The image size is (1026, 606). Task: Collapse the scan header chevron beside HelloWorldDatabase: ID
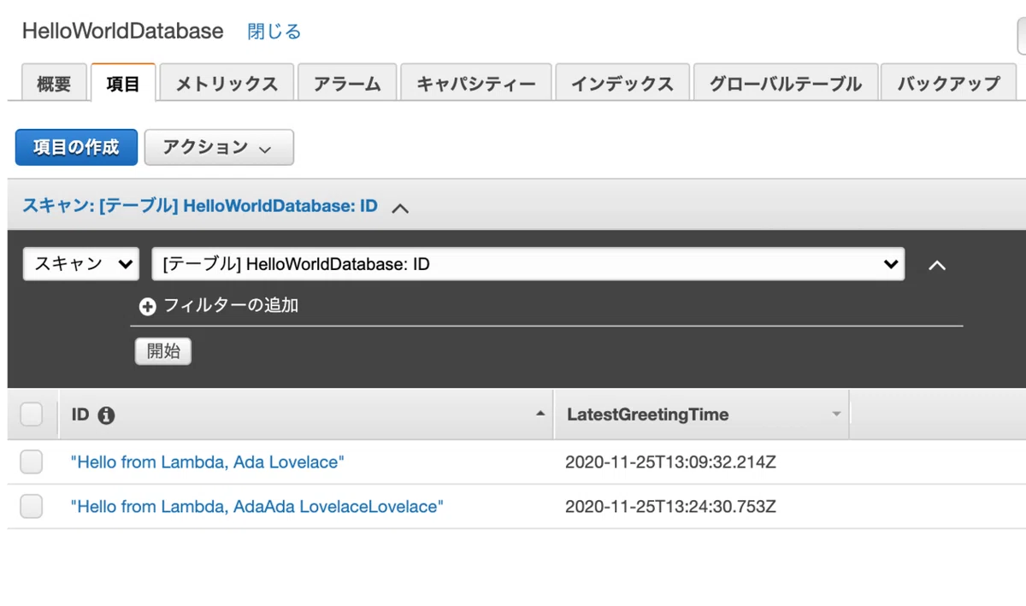pyautogui.click(x=399, y=207)
